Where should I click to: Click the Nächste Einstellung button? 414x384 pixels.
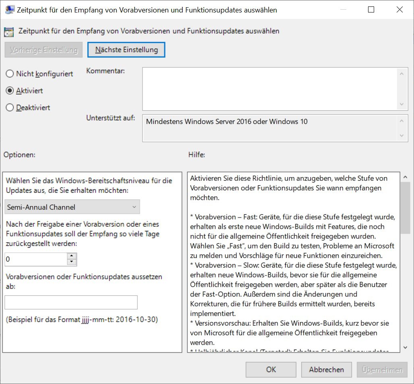tap(126, 50)
